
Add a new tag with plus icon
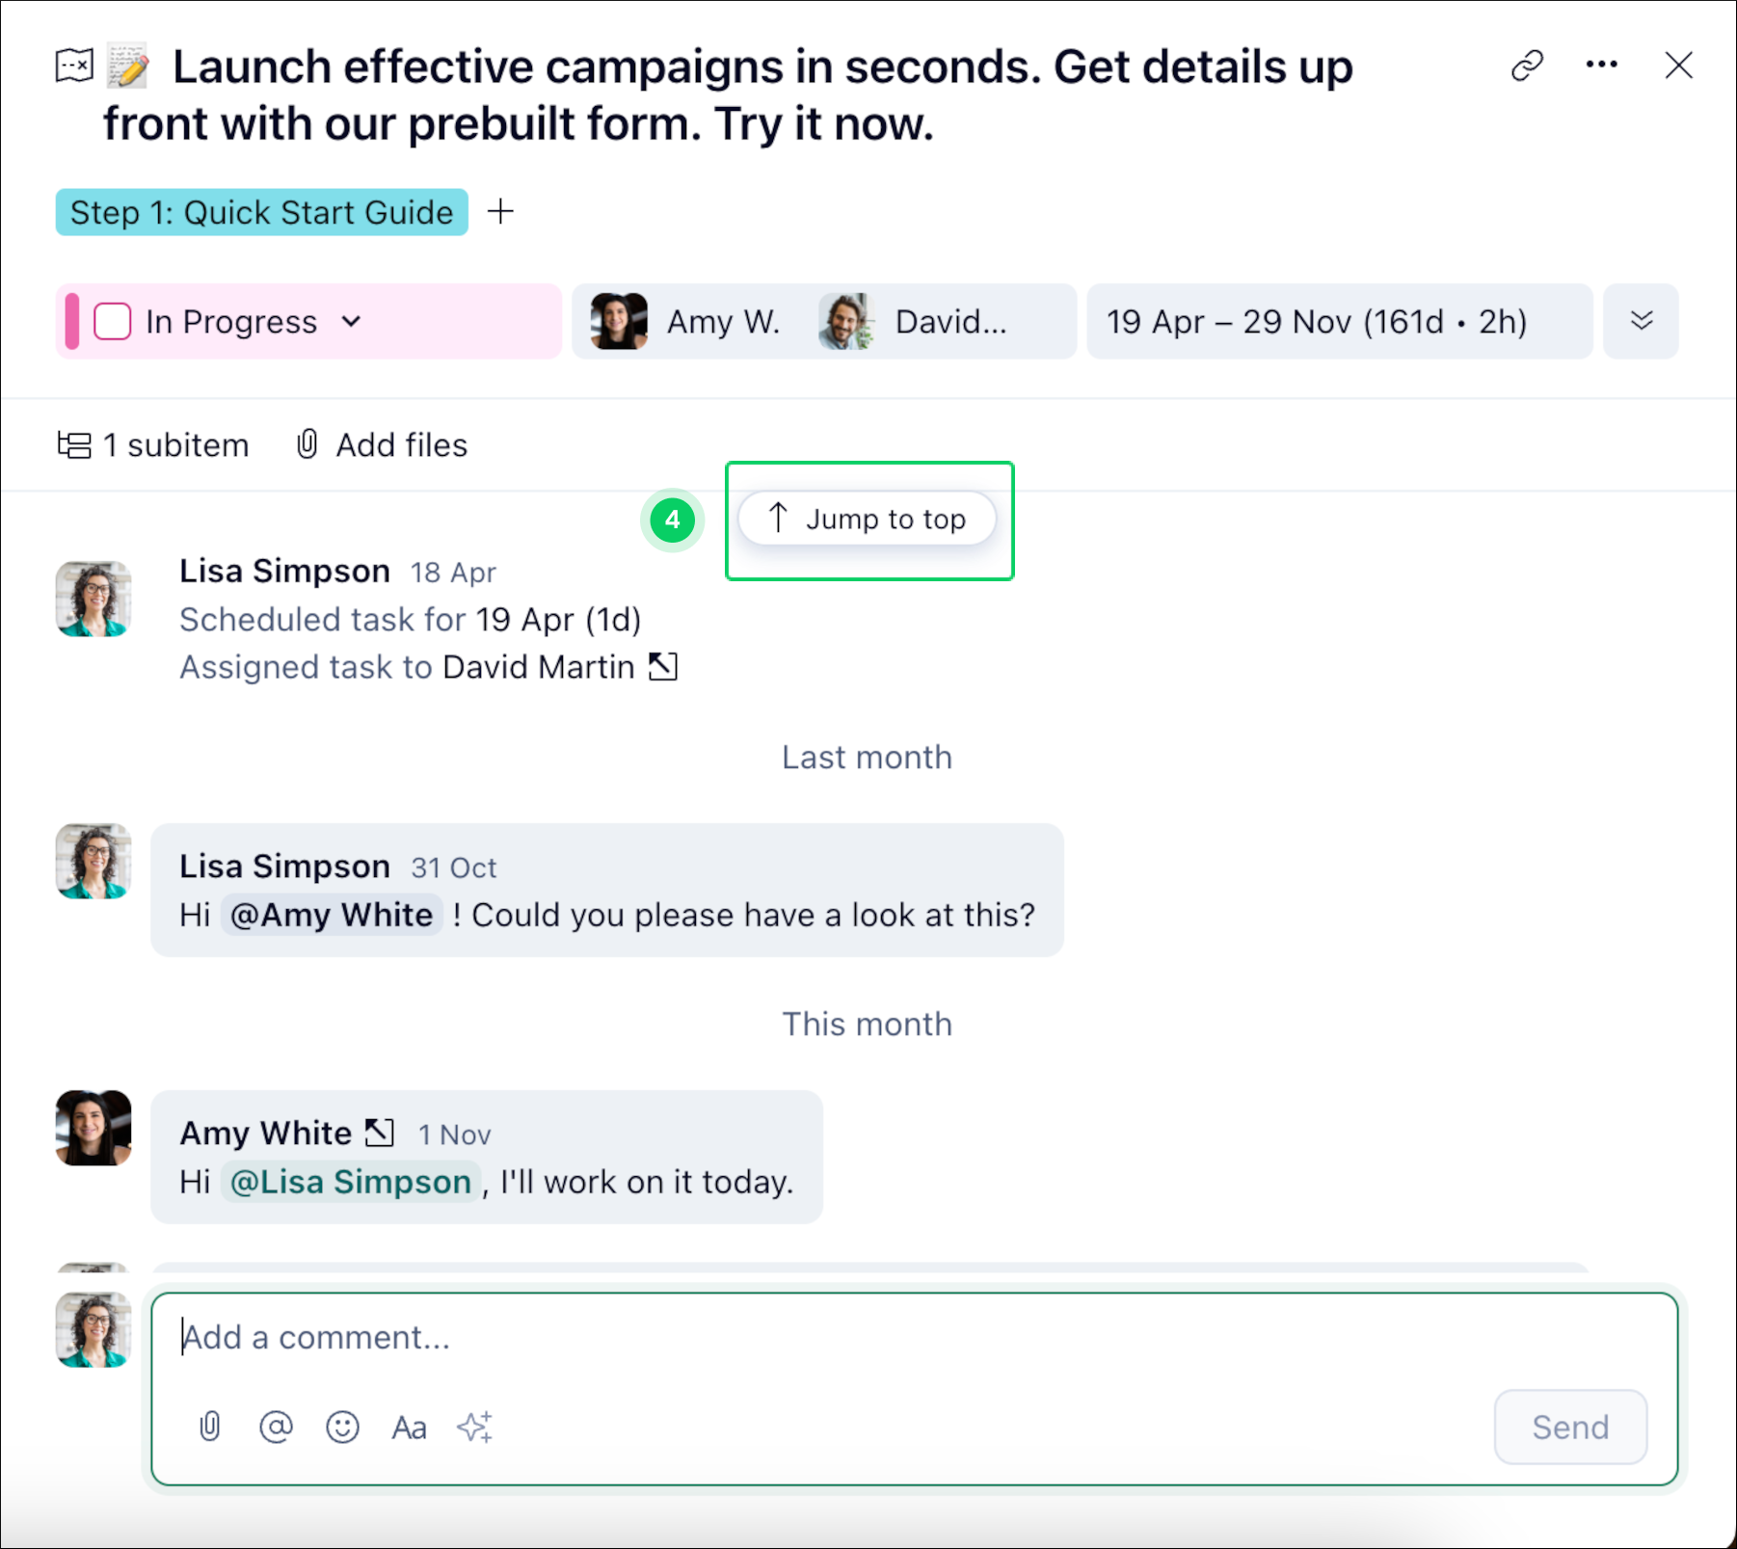tap(500, 211)
